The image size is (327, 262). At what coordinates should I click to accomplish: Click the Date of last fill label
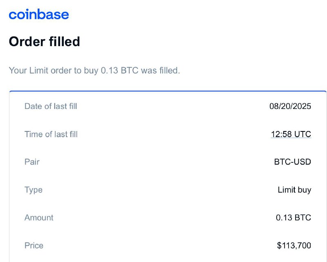tap(51, 106)
